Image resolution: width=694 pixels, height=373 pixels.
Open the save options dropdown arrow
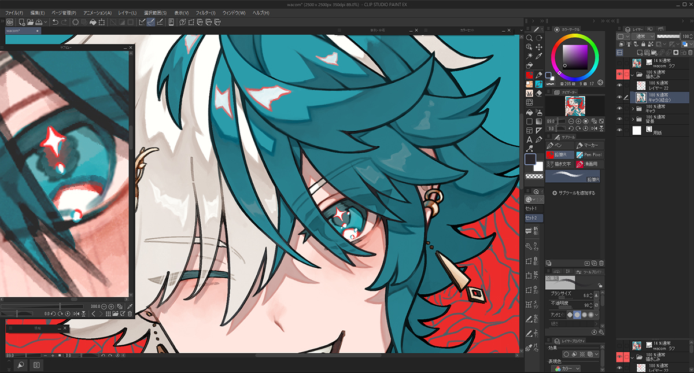click(x=46, y=22)
